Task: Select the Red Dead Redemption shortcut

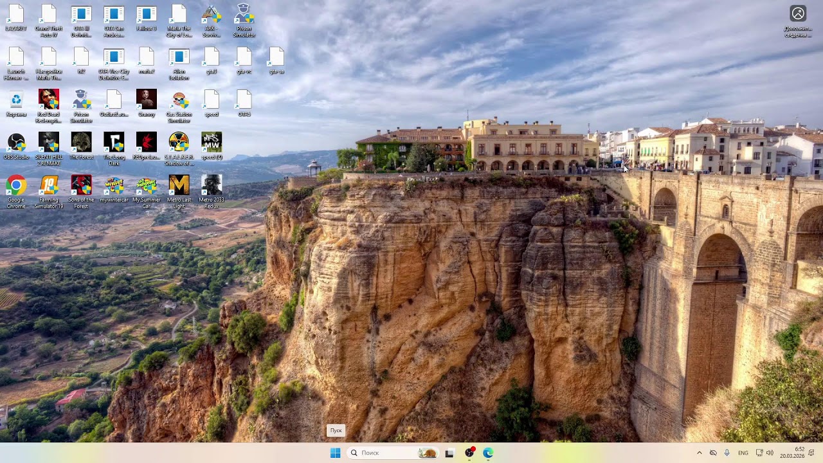Action: click(x=49, y=107)
